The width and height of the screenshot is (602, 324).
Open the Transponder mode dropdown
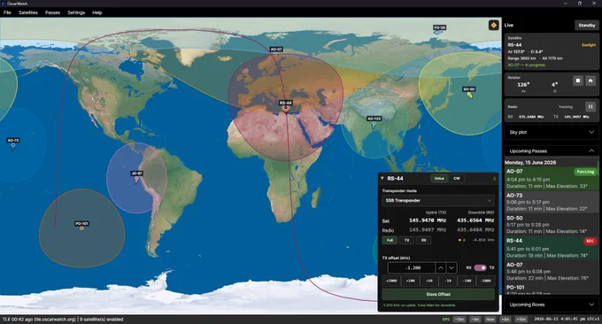click(438, 200)
